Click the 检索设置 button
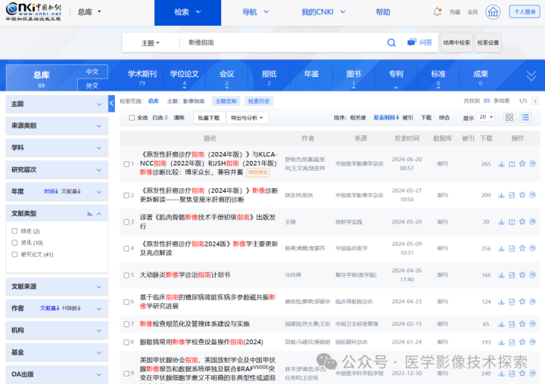This screenshot has height=384, width=545. [488, 42]
